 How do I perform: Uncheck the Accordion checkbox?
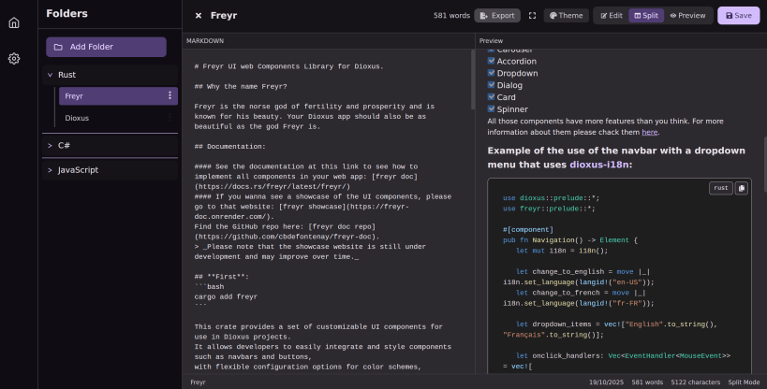pos(491,61)
